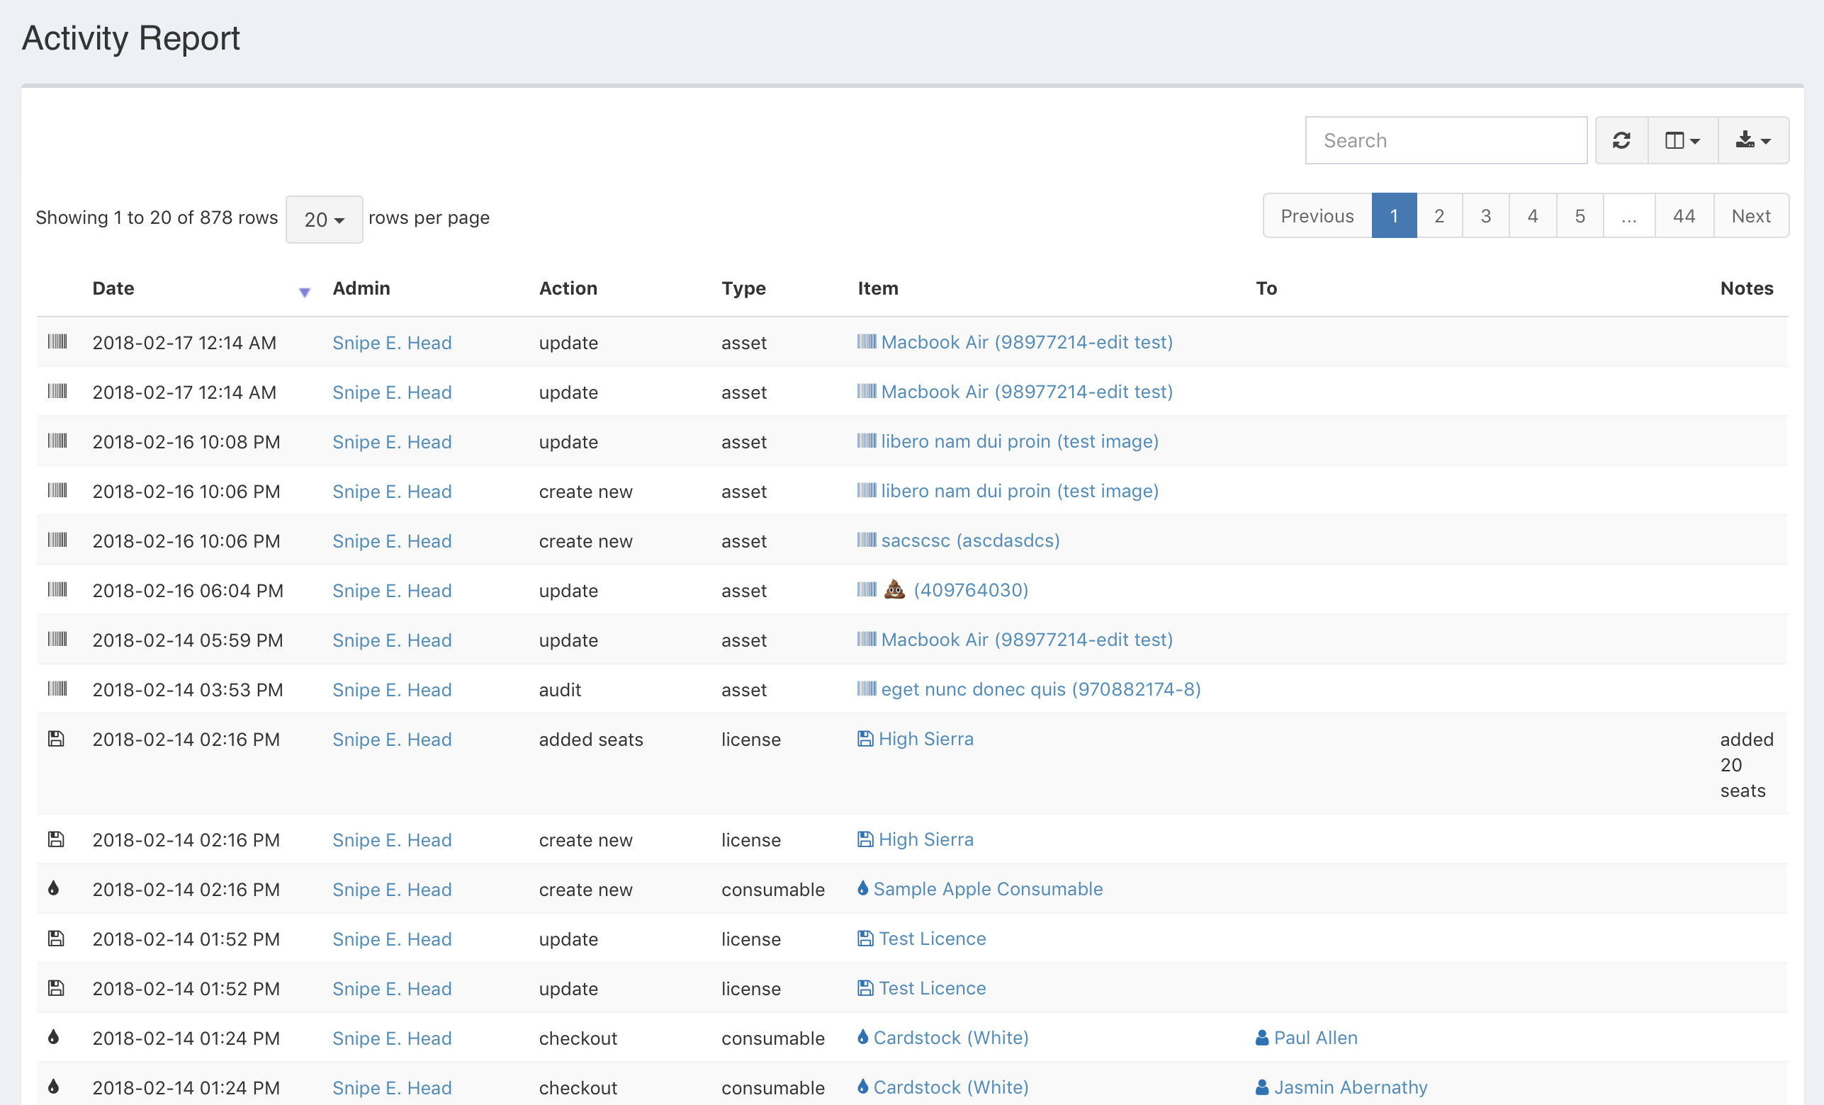Click barcode icon before sacscsc item link
The width and height of the screenshot is (1824, 1105).
[x=866, y=540]
